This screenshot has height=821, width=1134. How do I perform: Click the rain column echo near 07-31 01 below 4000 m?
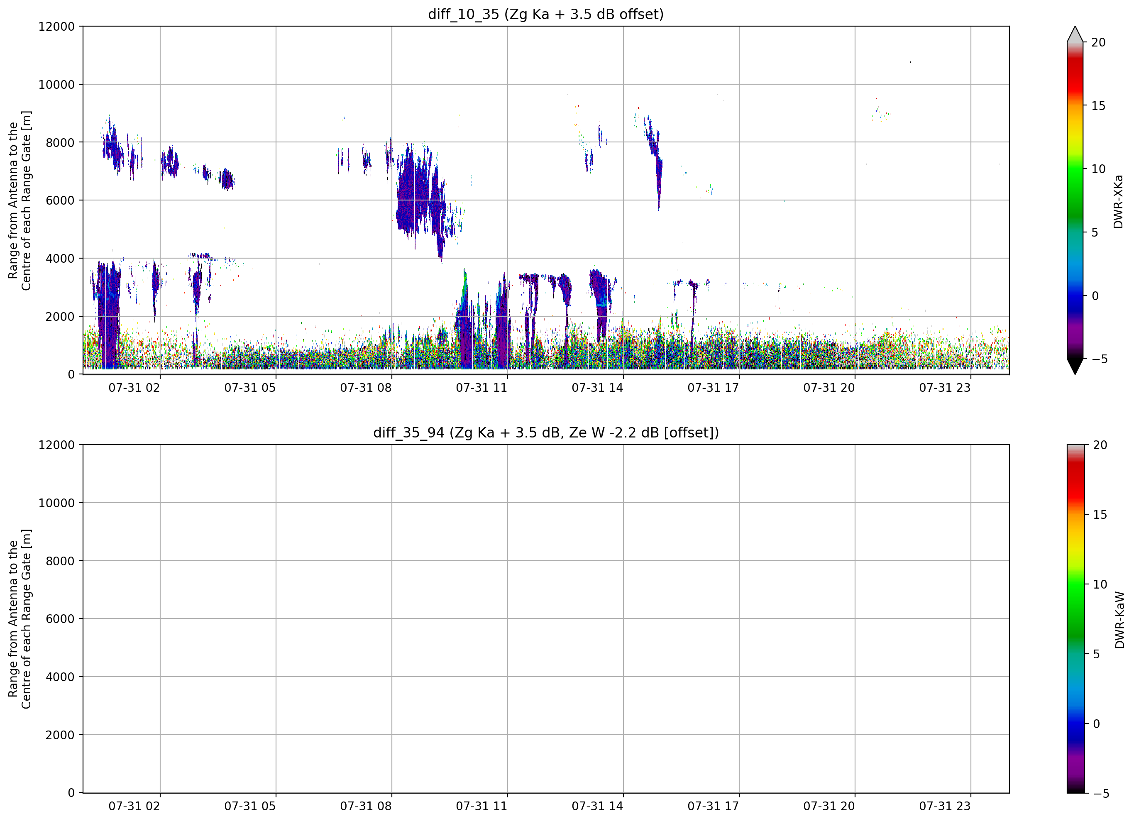(108, 315)
